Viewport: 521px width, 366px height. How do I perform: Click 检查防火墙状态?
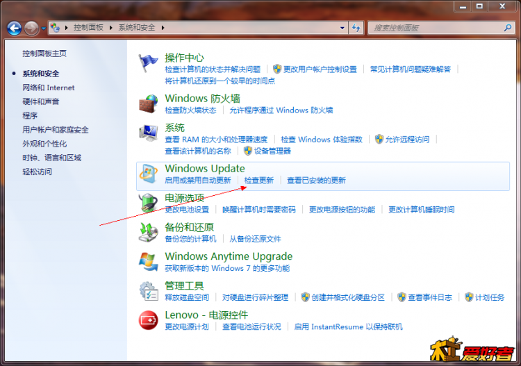click(x=190, y=110)
